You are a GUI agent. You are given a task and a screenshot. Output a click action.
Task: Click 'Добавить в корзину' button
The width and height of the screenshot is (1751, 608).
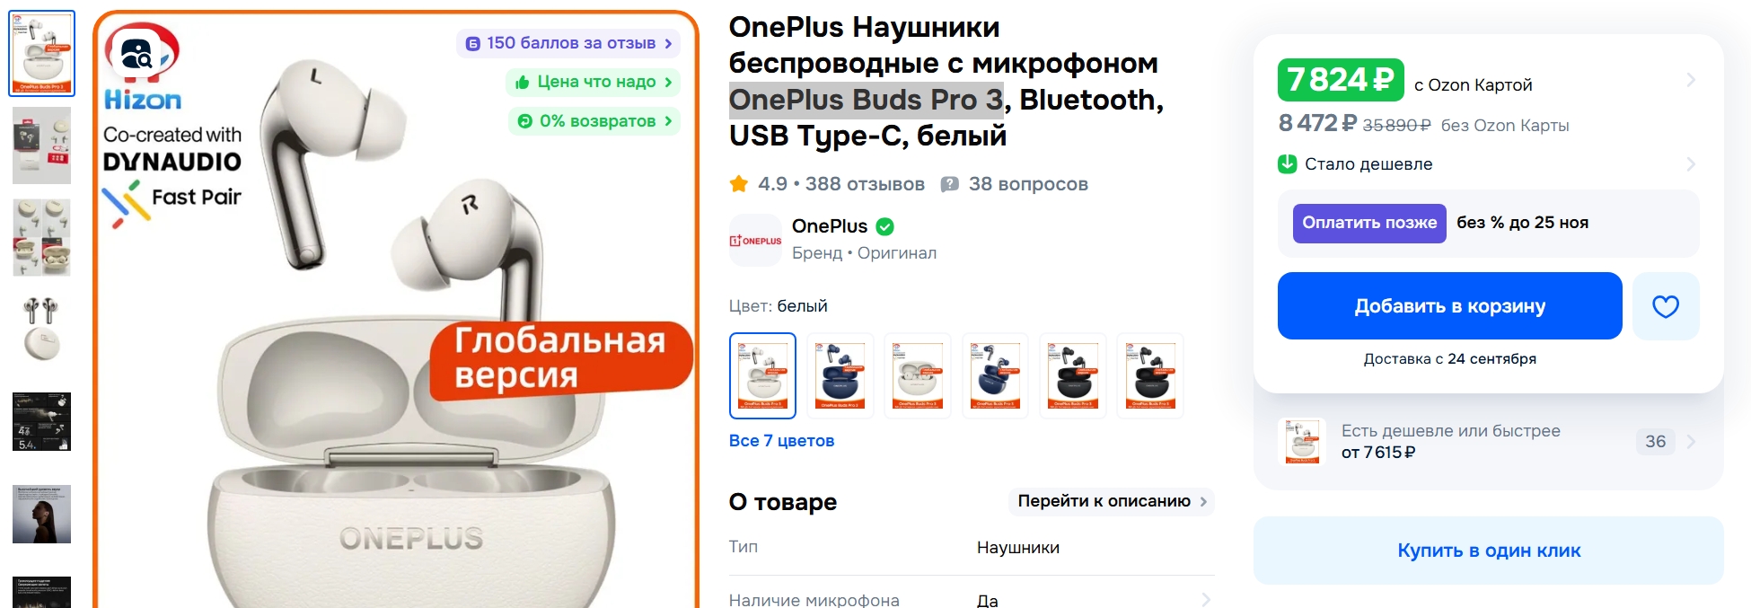[x=1449, y=306]
